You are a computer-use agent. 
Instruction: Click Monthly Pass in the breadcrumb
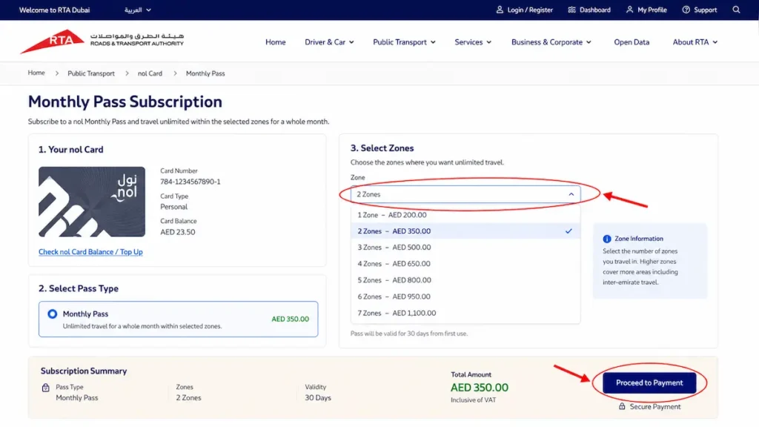pos(205,73)
